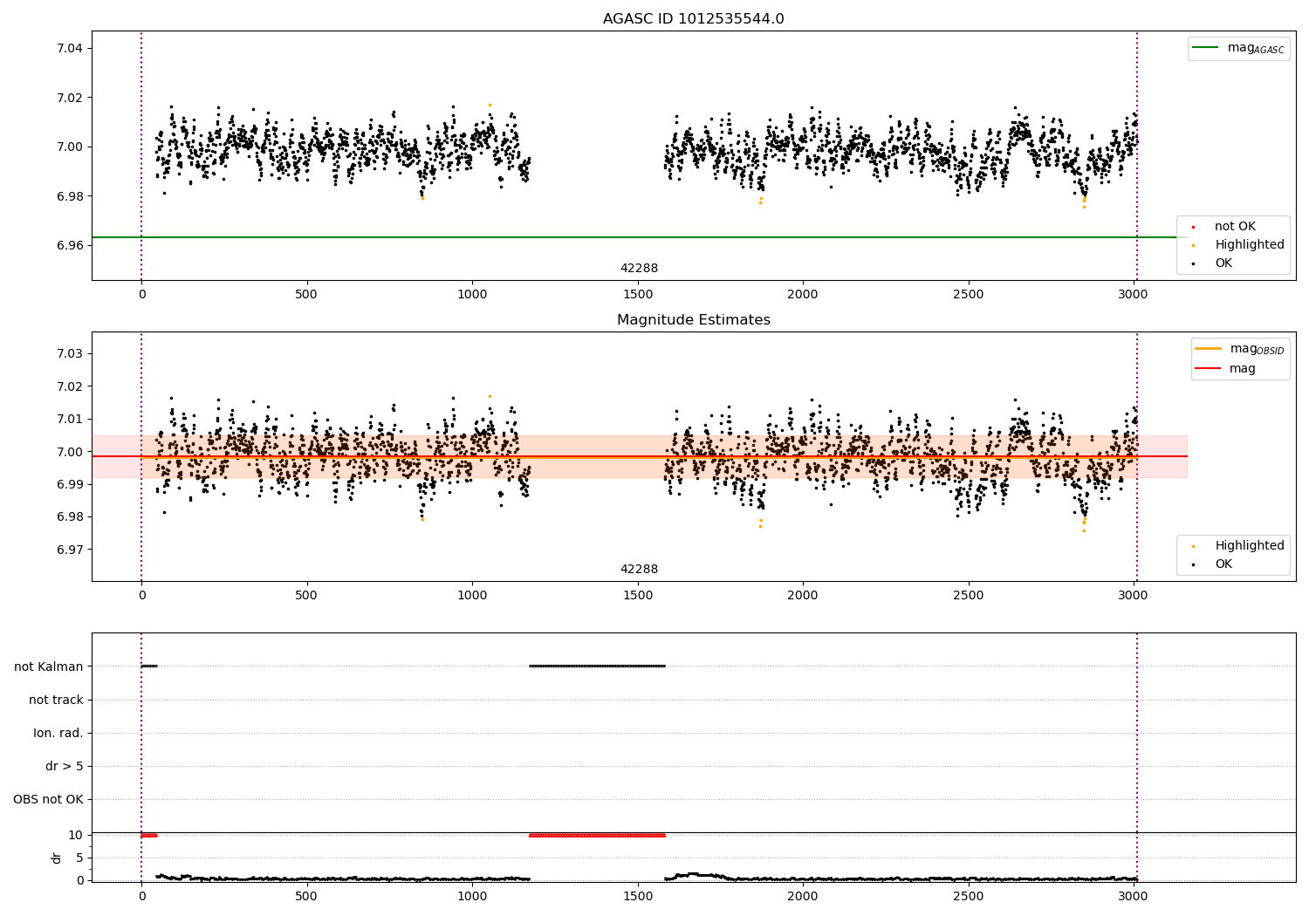Click the "Magnitude Estimates" subplot title

(x=693, y=320)
